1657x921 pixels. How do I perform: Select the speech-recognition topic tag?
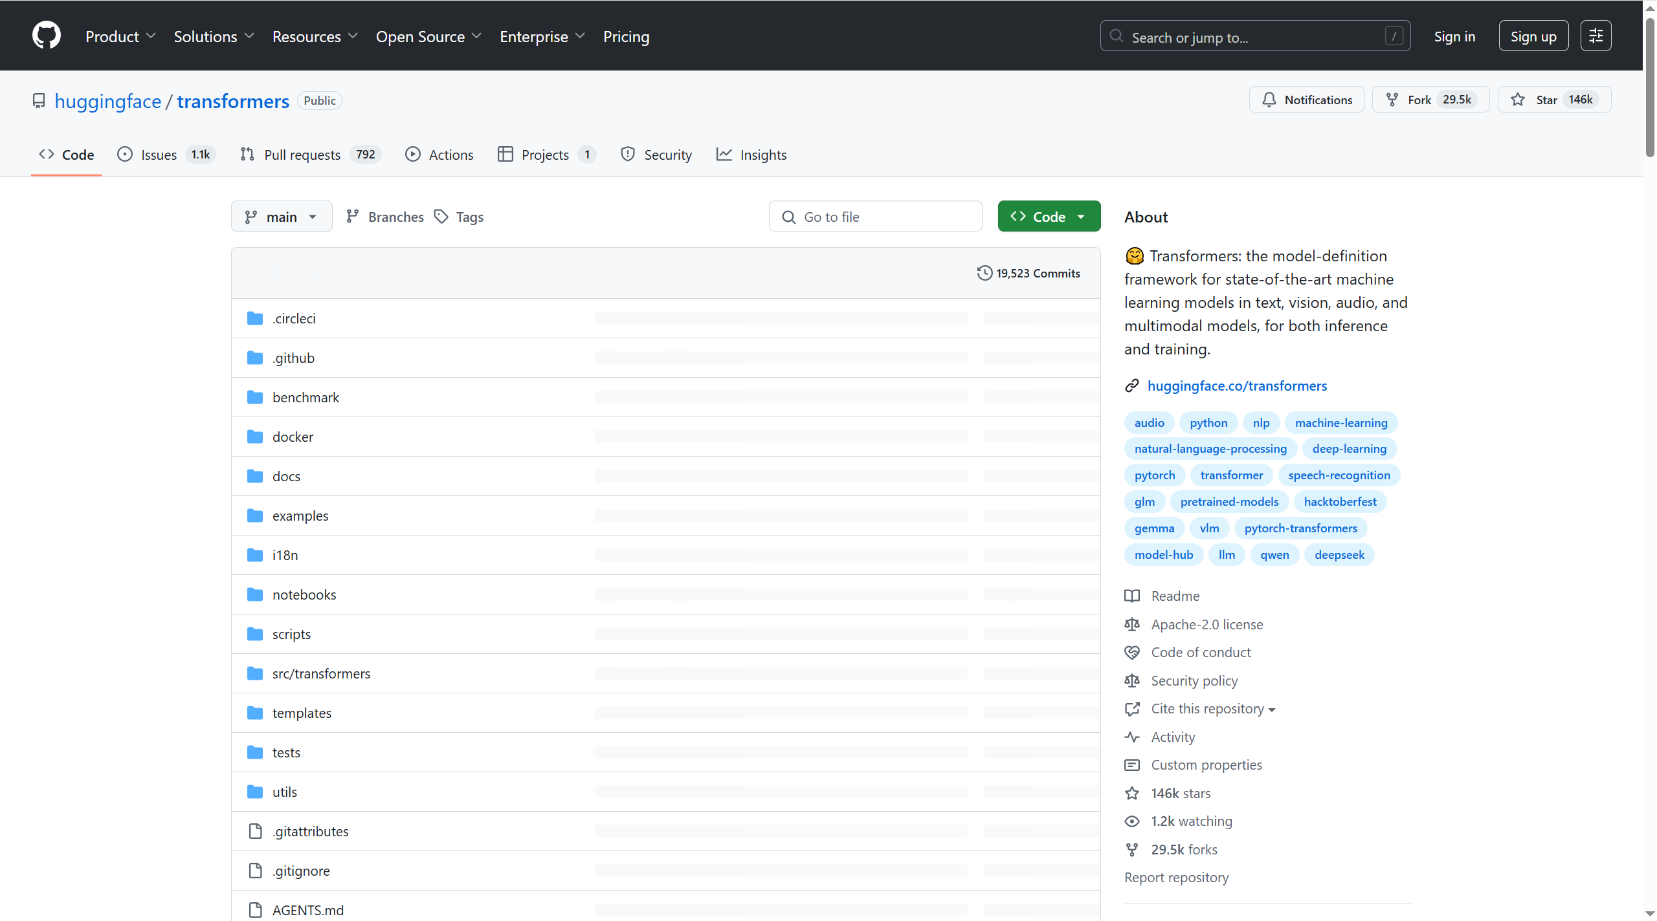pyautogui.click(x=1339, y=475)
